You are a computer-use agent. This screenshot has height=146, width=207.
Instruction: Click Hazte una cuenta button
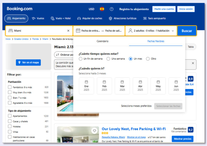[164, 9]
